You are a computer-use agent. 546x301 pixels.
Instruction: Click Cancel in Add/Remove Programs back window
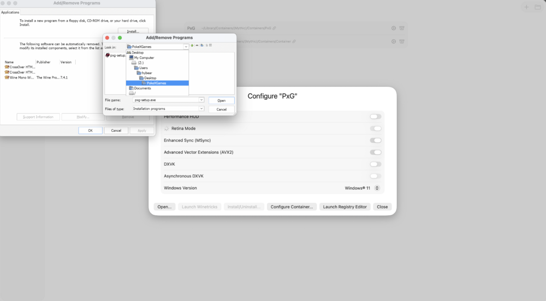[116, 131]
